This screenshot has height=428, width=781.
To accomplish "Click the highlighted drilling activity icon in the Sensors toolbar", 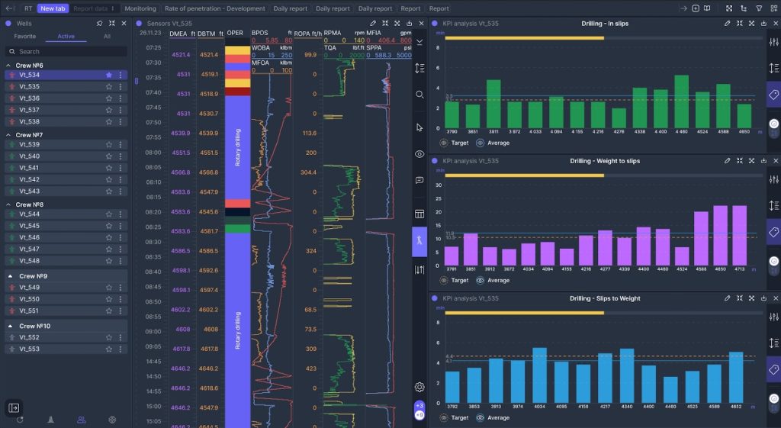I will coord(419,241).
